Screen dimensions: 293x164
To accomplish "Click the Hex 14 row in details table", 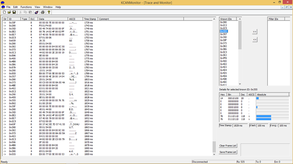I will (x=254, y=98).
